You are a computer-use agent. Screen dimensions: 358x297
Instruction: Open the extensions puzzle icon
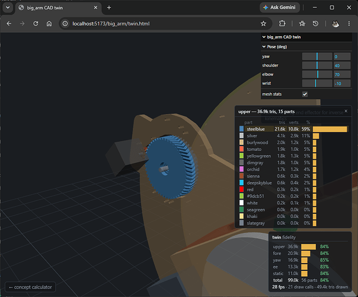[x=282, y=24]
